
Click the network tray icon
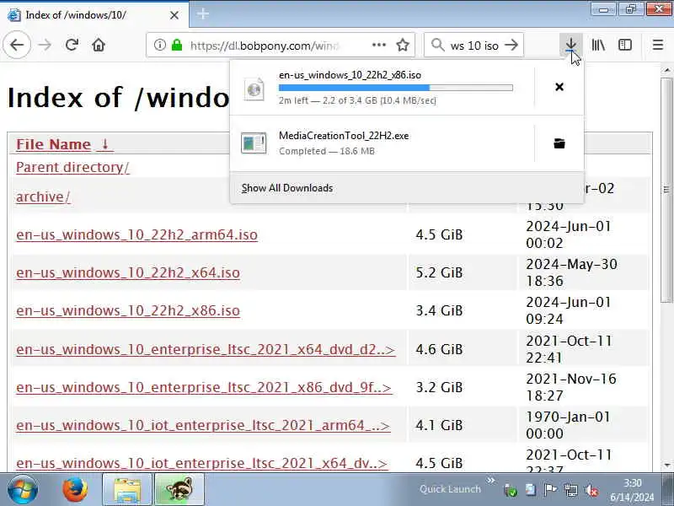point(571,490)
